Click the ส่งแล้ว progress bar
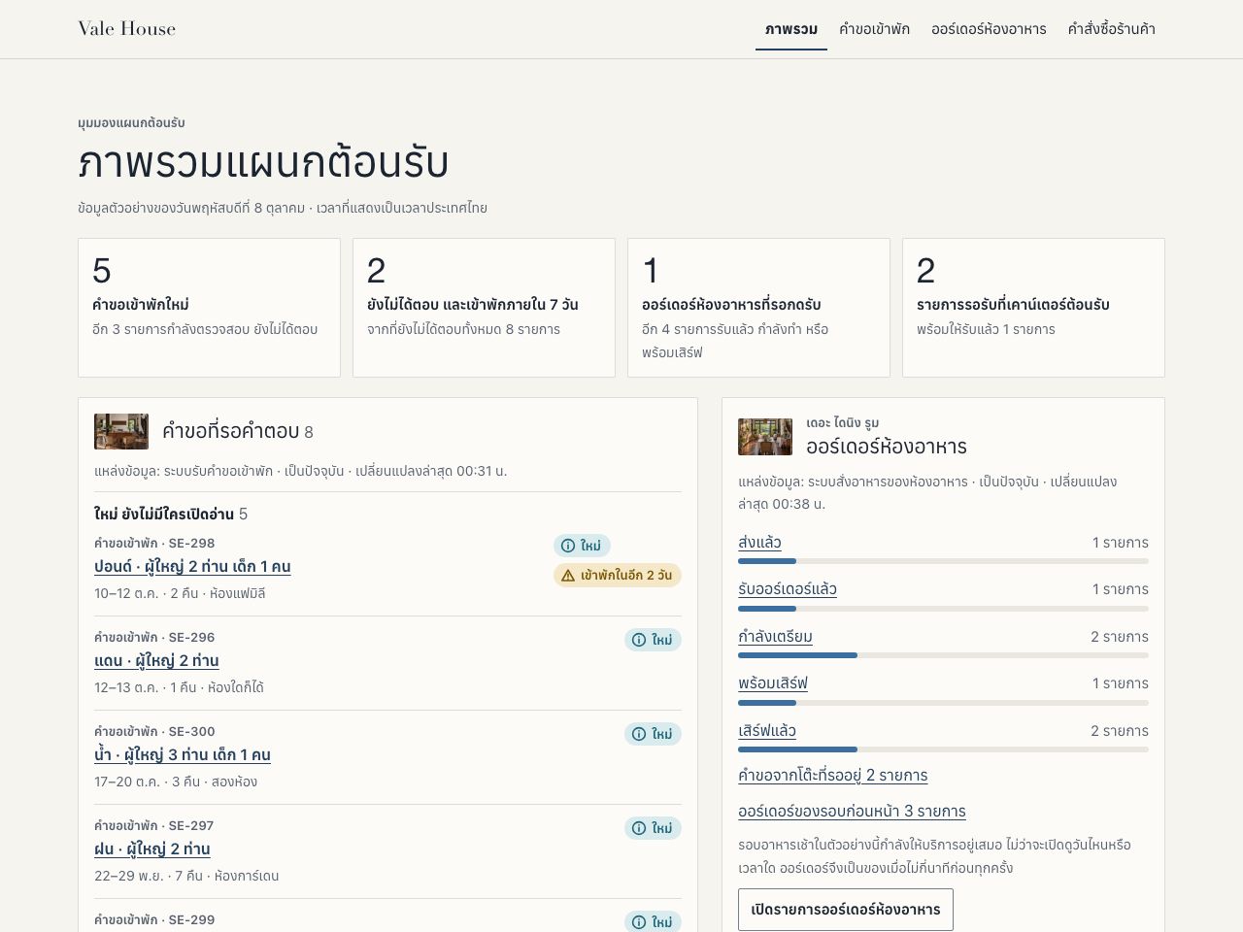Viewport: 1243px width, 932px height. tap(943, 561)
